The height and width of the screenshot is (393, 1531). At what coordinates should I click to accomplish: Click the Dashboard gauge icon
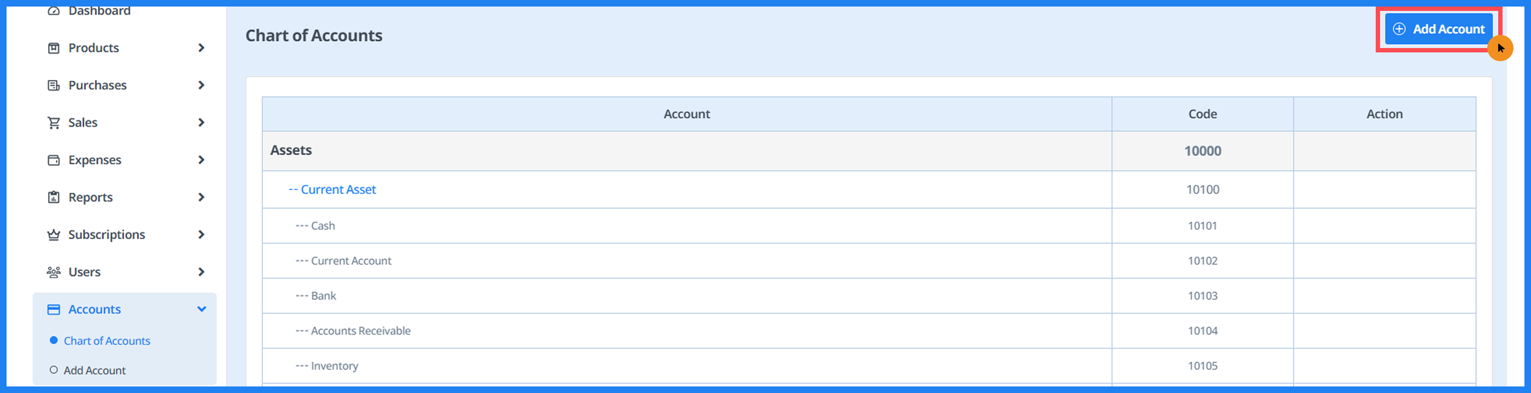pos(54,11)
